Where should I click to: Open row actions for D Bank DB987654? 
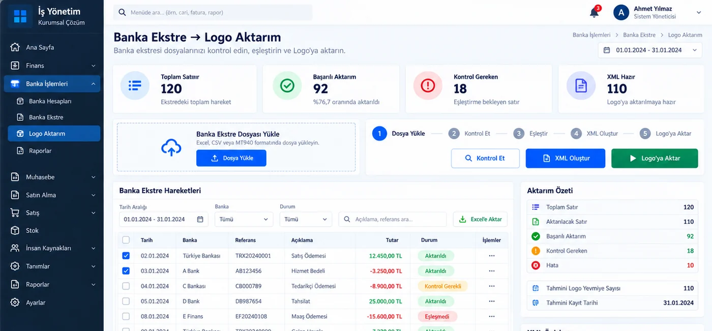(x=491, y=301)
